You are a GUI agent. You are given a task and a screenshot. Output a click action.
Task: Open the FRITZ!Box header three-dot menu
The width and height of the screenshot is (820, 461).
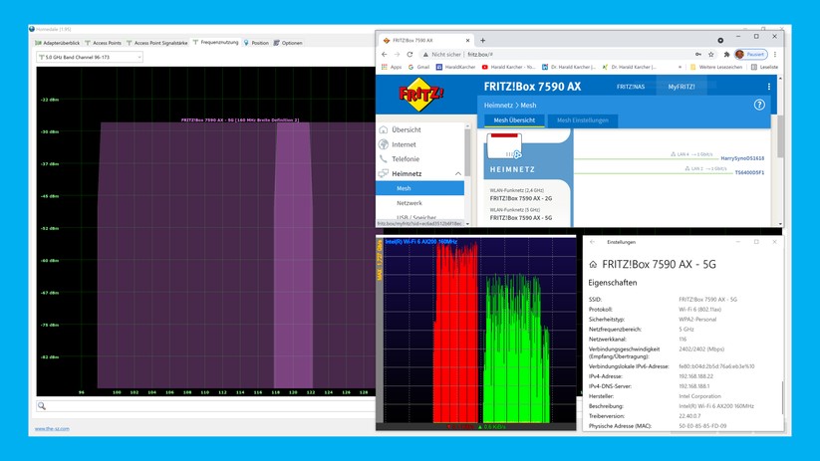pyautogui.click(x=769, y=87)
